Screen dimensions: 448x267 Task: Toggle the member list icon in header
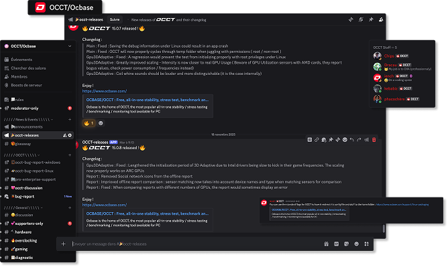381,19
